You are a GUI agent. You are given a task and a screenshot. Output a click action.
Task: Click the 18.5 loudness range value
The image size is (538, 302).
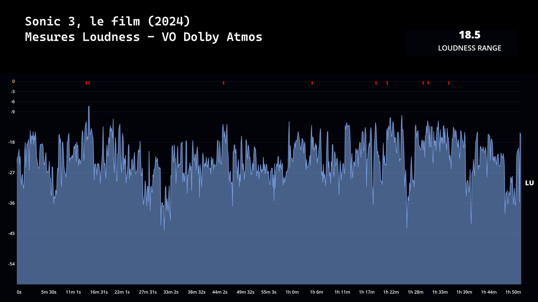click(470, 35)
